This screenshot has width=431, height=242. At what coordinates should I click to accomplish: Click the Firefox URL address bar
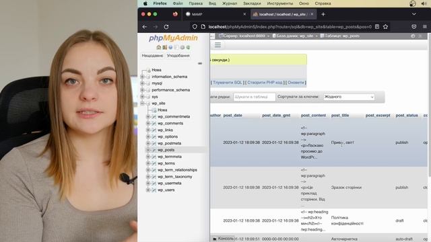[290, 27]
